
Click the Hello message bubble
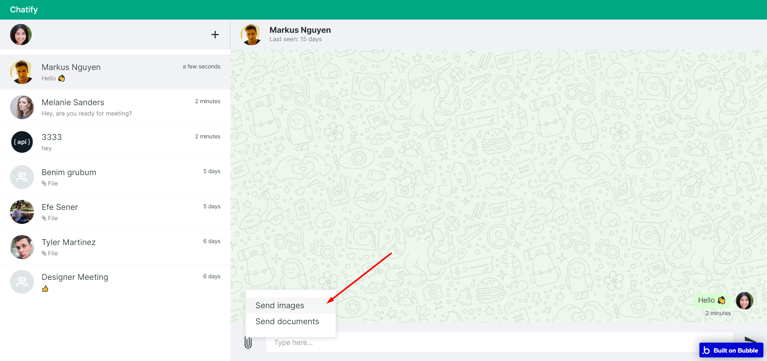(712, 300)
